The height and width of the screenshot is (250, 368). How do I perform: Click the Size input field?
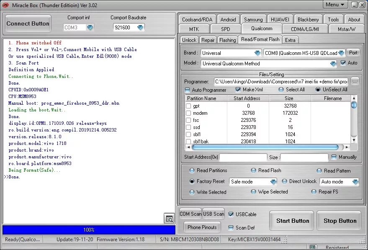(304, 157)
